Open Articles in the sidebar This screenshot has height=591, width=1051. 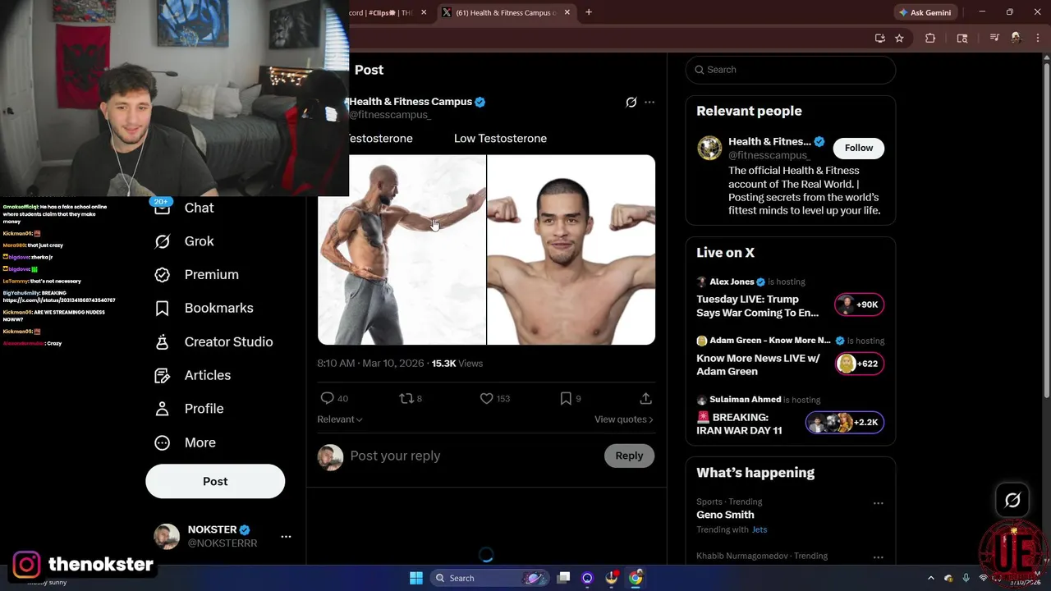point(194,375)
